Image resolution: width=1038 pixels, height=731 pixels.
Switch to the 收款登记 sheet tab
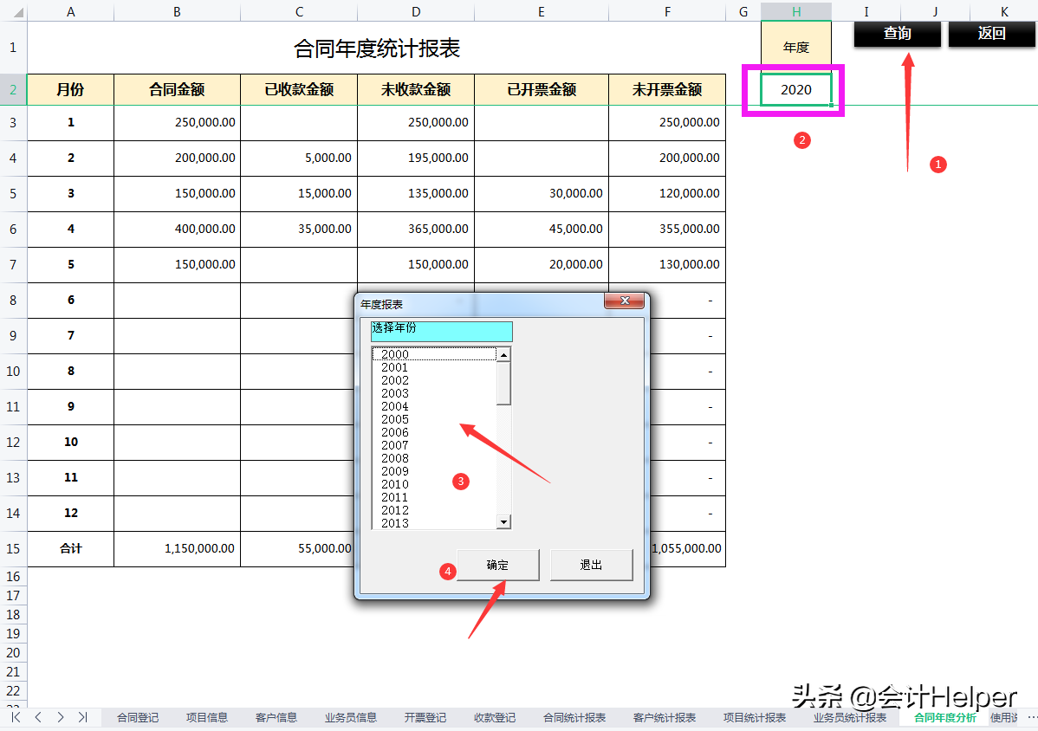click(494, 717)
